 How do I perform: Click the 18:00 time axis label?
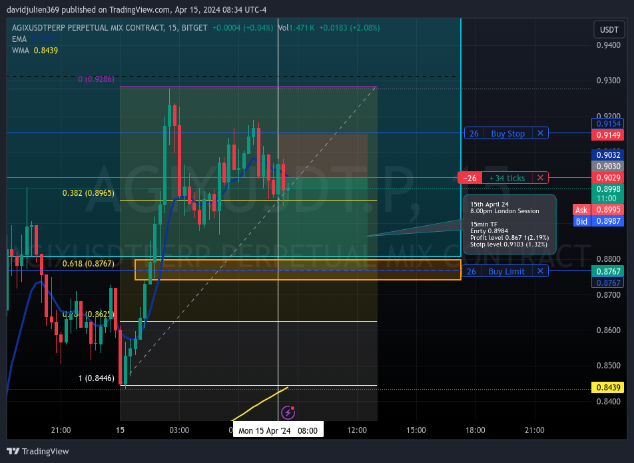[x=475, y=430]
